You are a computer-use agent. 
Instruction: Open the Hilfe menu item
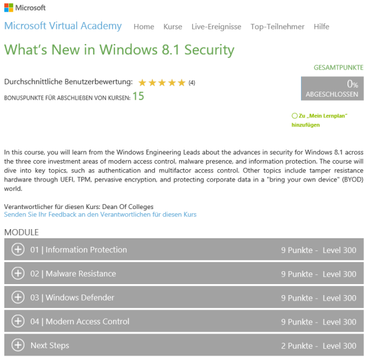(x=321, y=27)
